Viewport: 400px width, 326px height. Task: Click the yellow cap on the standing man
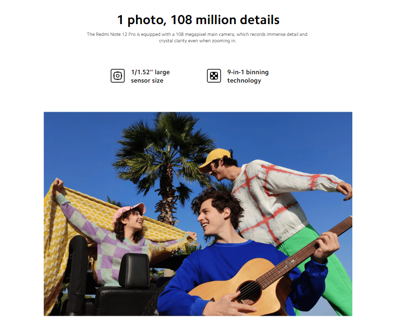tap(215, 158)
